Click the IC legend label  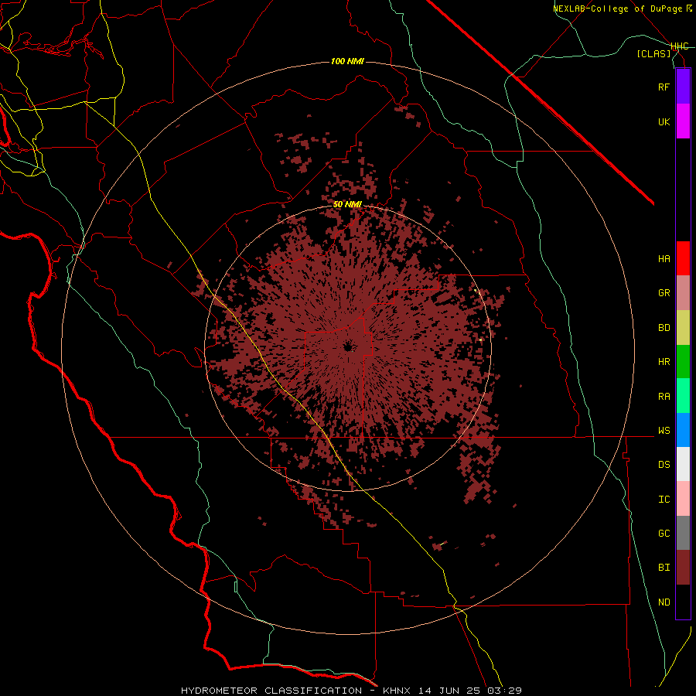[x=664, y=500]
